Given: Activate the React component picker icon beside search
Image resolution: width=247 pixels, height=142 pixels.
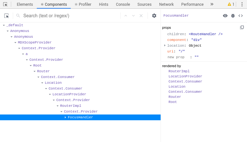Looking at the screenshot, I should pyautogui.click(x=6, y=16).
